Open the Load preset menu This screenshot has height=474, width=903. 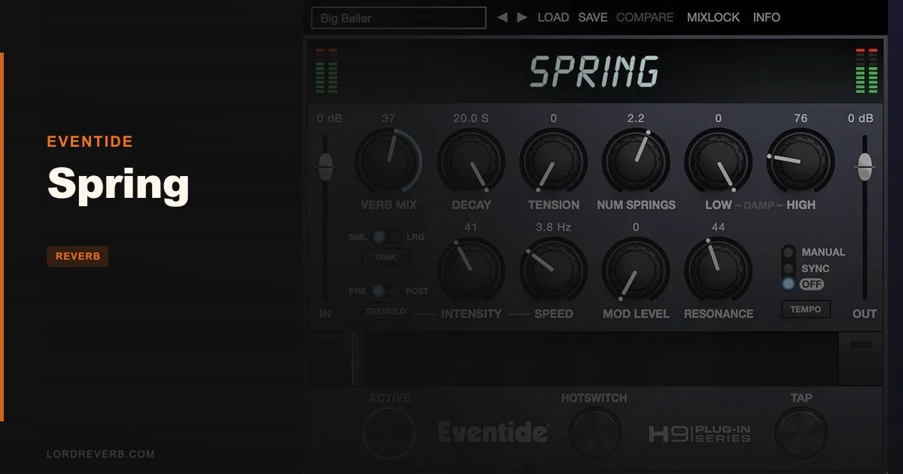point(553,17)
